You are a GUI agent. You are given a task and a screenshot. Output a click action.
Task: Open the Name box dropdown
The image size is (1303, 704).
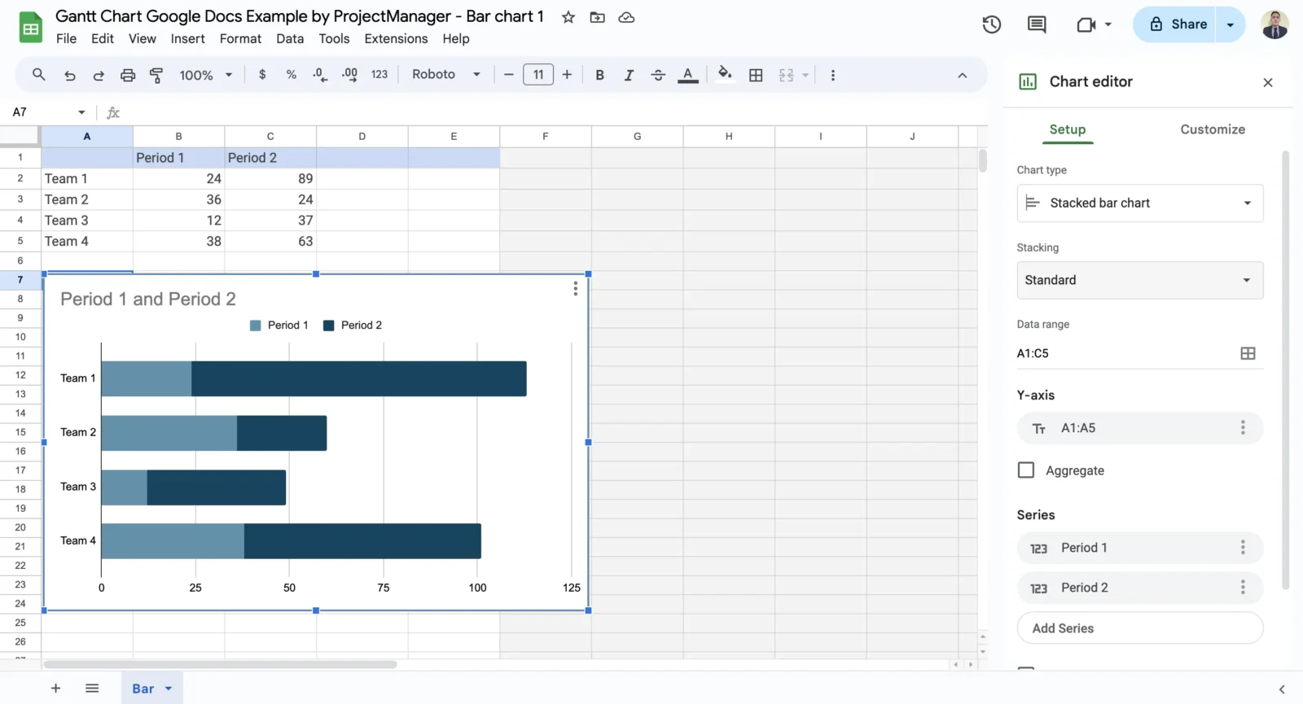point(81,112)
